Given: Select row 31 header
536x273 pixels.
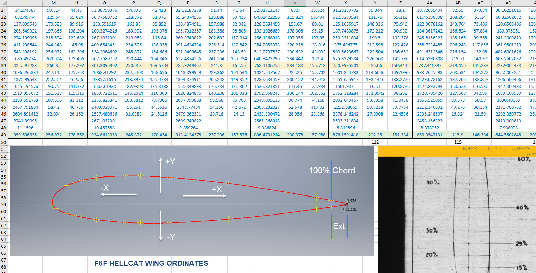Looking at the screenshot, I should [x=4, y=10].
